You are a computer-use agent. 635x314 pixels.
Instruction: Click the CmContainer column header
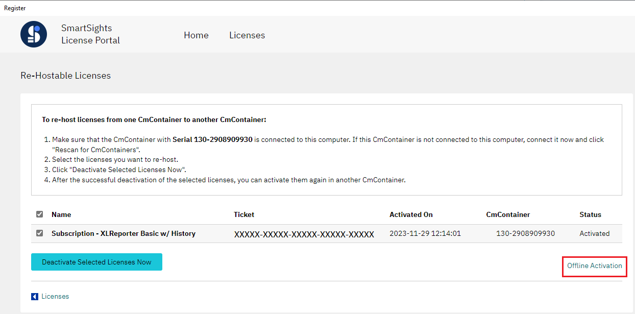[508, 214]
